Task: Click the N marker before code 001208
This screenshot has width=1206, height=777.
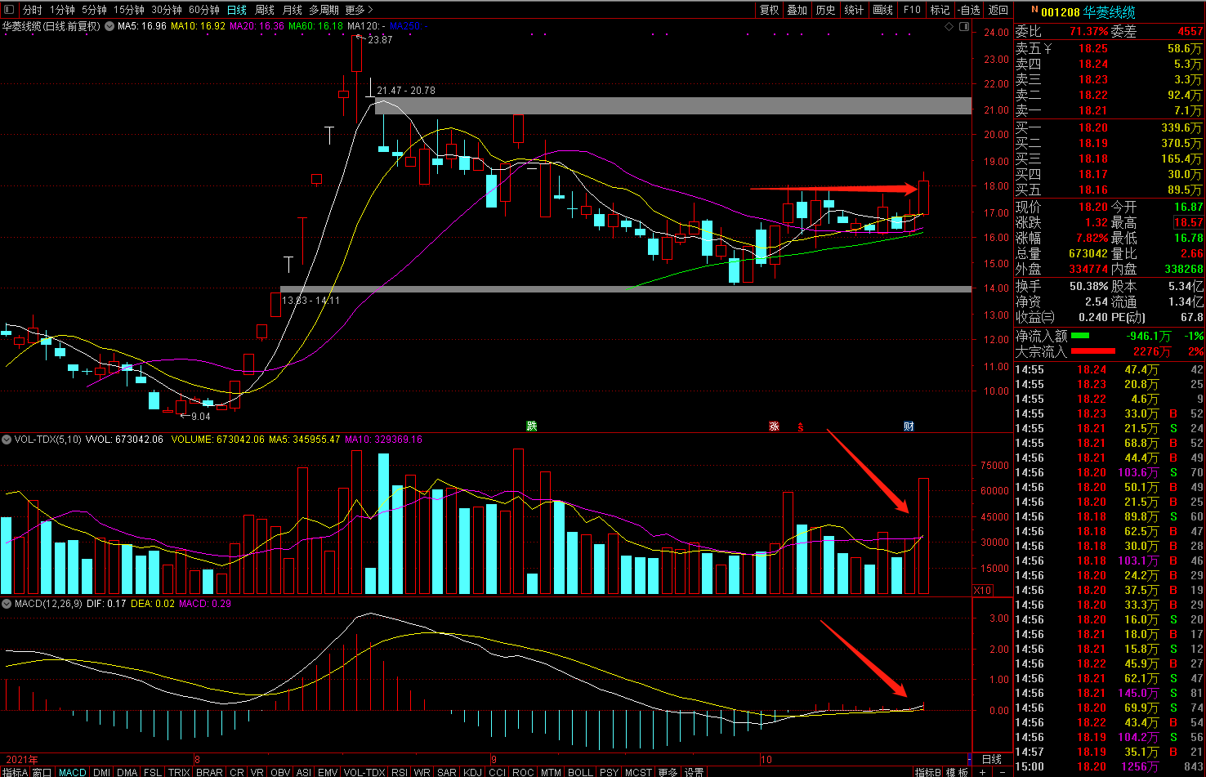Action: [1034, 10]
